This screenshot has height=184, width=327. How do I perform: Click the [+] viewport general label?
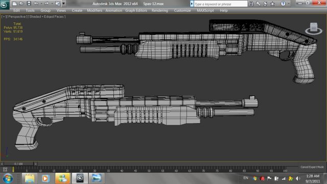coord(4,17)
